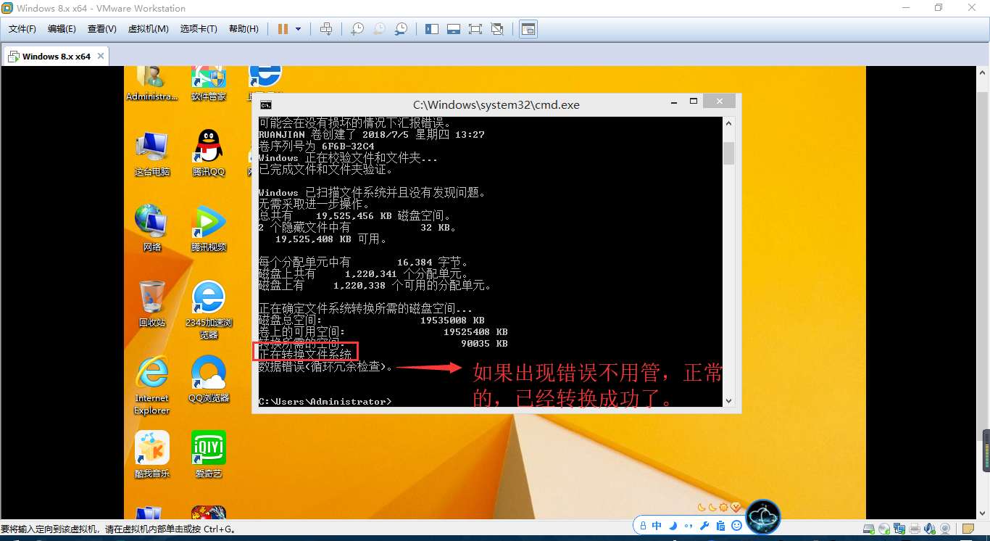Select the 爱奇艺 desktop shortcut

[x=209, y=455]
